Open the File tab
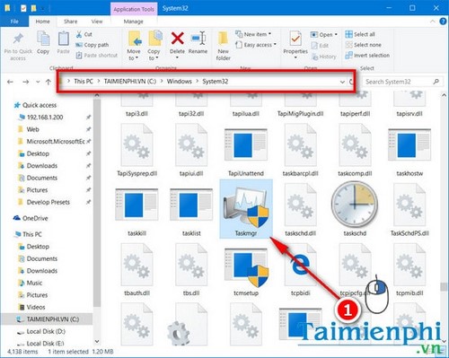The height and width of the screenshot is (358, 449). pyautogui.click(x=14, y=22)
